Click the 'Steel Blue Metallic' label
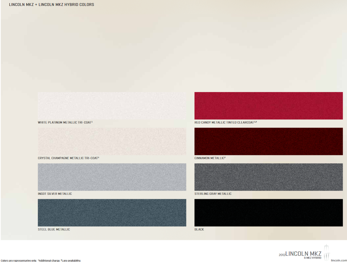Screen dimensions: 347x262 click(x=54, y=229)
